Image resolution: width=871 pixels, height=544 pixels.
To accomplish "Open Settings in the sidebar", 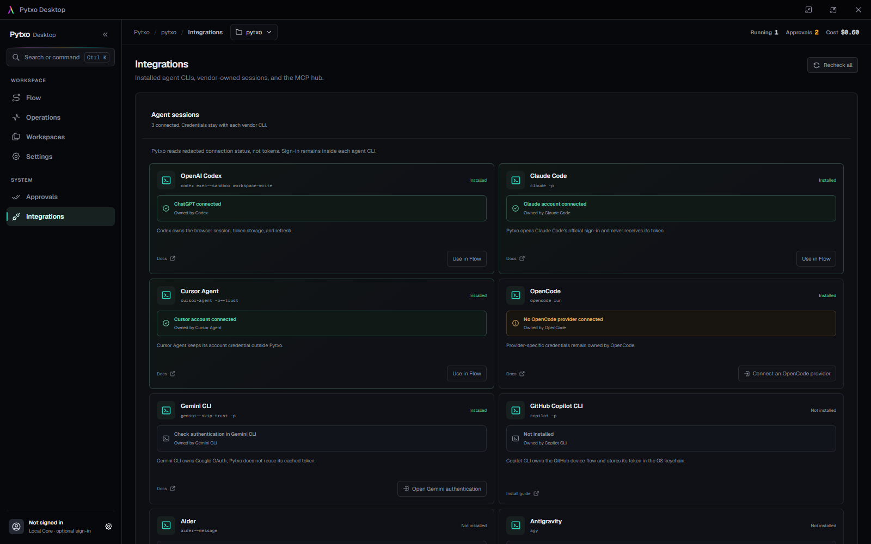I will pos(60,157).
